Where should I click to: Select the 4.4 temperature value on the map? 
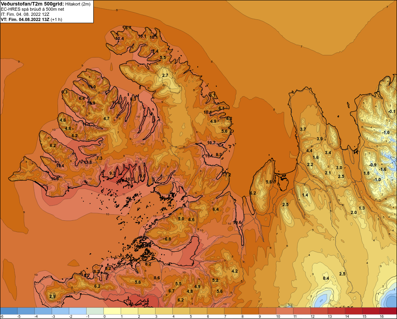309,151
